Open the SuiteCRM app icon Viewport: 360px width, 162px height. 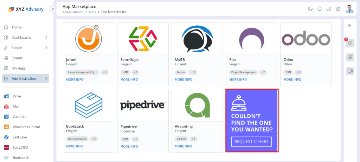pyautogui.click(x=6, y=147)
